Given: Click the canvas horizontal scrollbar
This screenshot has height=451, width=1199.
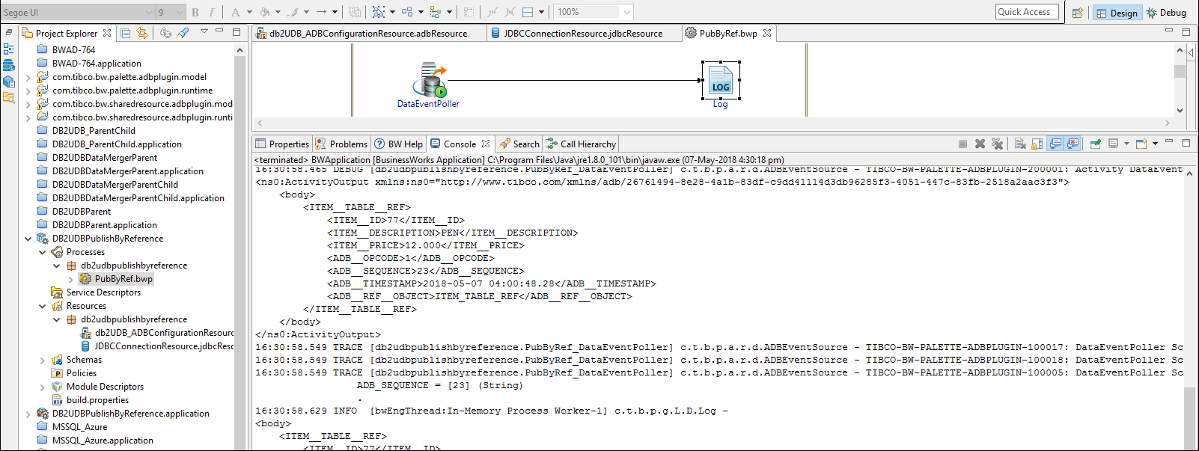Looking at the screenshot, I should pyautogui.click(x=714, y=123).
